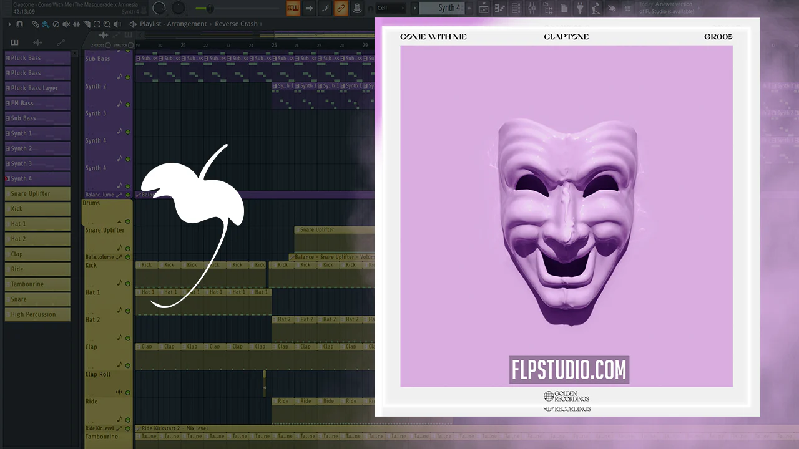
Task: Select the Snare Uplifter clip in playlist
Action: point(334,239)
